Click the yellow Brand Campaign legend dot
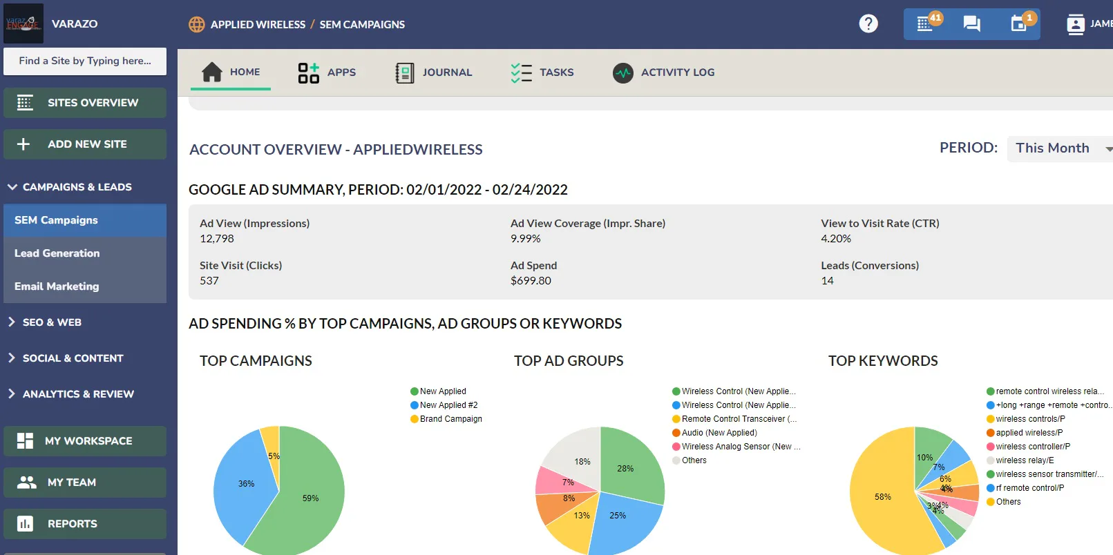1113x555 pixels. pos(415,419)
